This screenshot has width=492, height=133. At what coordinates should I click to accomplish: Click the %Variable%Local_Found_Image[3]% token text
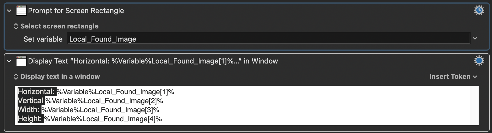click(100, 110)
